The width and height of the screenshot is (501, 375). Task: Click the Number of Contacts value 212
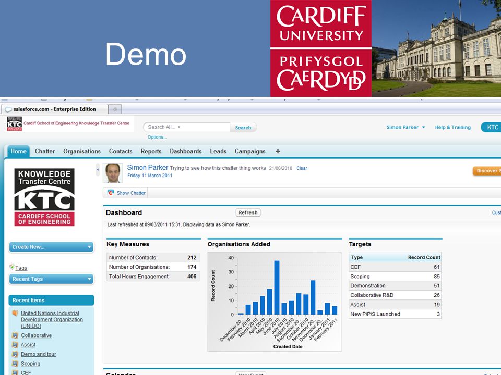(x=192, y=258)
